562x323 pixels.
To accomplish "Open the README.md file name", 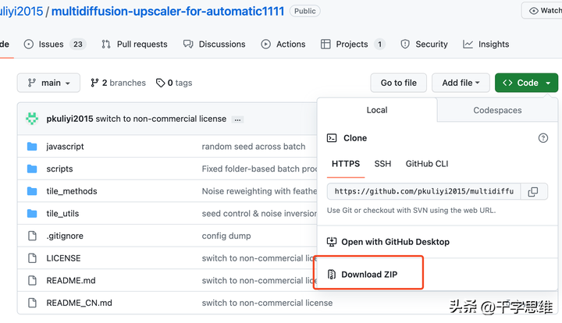I will [71, 280].
